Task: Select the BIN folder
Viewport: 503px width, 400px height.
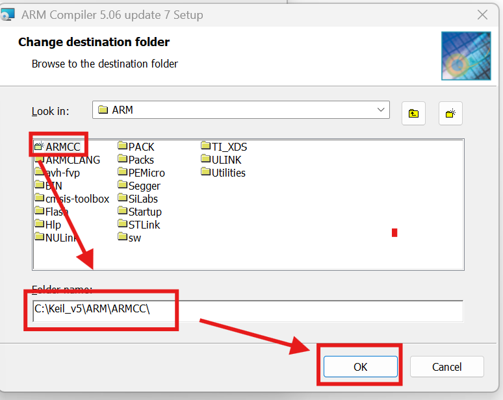Action: pyautogui.click(x=49, y=186)
